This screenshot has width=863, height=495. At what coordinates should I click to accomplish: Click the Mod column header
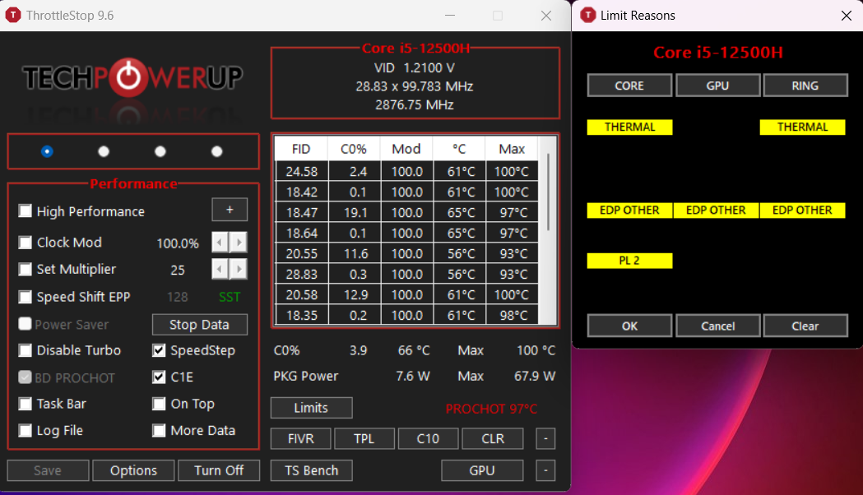pos(406,149)
